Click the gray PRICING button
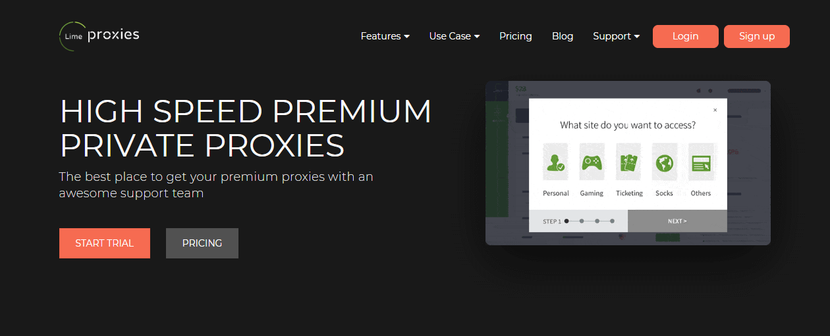Viewport: 830px width, 336px height. pyautogui.click(x=202, y=243)
